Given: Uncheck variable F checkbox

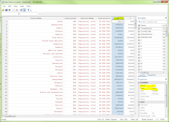Looking at the screenshot, I should pos(139,43).
